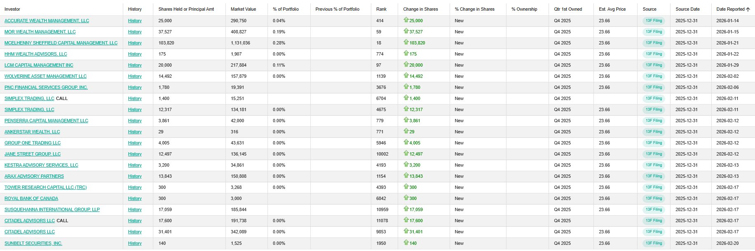View History for Kestra Advisory Services

(x=135, y=165)
